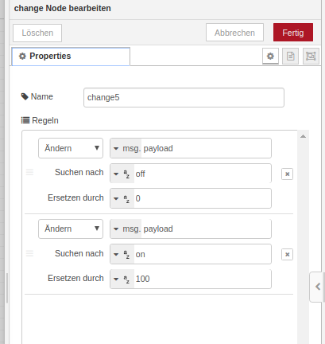The image size is (325, 344).
Task: Click the Löschen button
Action: pyautogui.click(x=37, y=33)
